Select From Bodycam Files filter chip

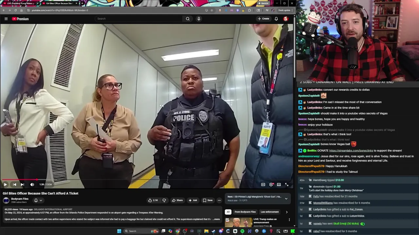click(245, 212)
